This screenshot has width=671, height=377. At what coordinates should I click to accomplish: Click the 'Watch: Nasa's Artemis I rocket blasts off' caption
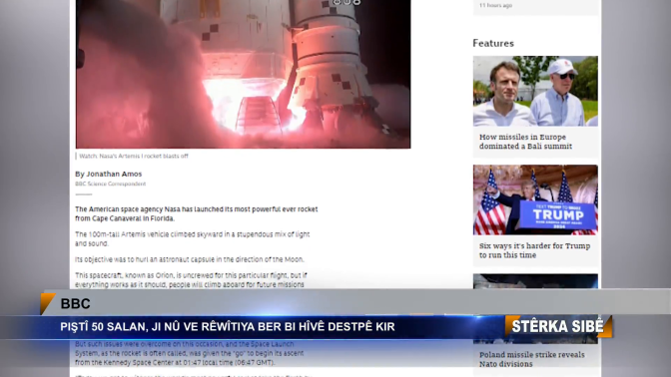134,156
